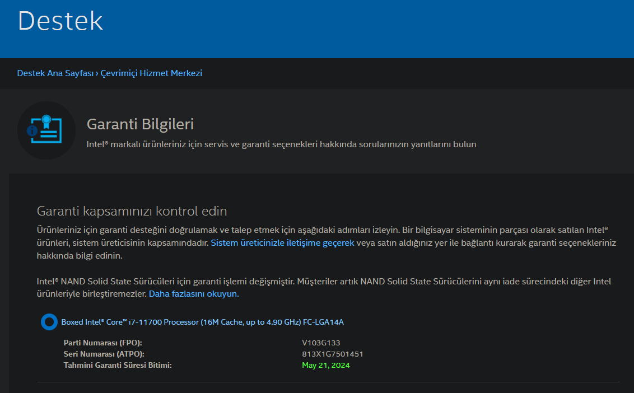Image resolution: width=634 pixels, height=393 pixels.
Task: Click the Tahmini Garanti Süresi Bitimi label
Action: pyautogui.click(x=118, y=366)
